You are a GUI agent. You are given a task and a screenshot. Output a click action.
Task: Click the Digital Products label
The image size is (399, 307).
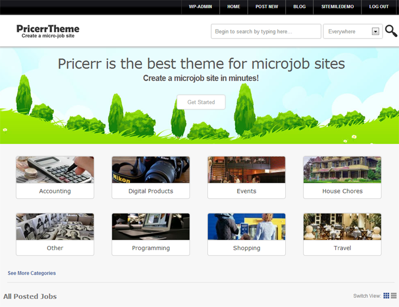(x=151, y=191)
